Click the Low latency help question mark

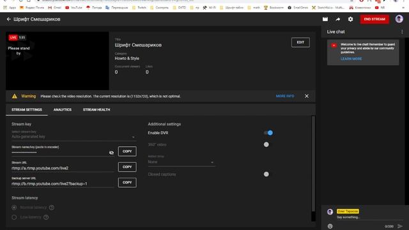tap(46, 217)
